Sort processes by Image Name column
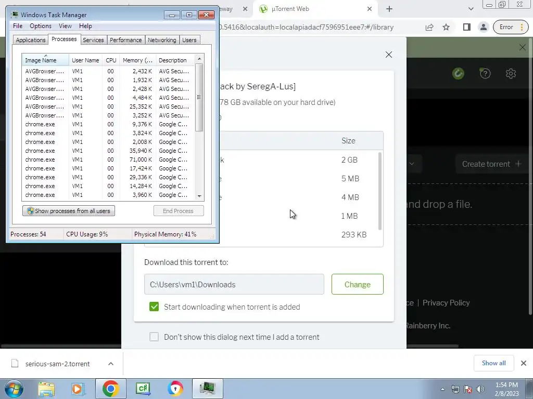533x399 pixels. [46, 60]
